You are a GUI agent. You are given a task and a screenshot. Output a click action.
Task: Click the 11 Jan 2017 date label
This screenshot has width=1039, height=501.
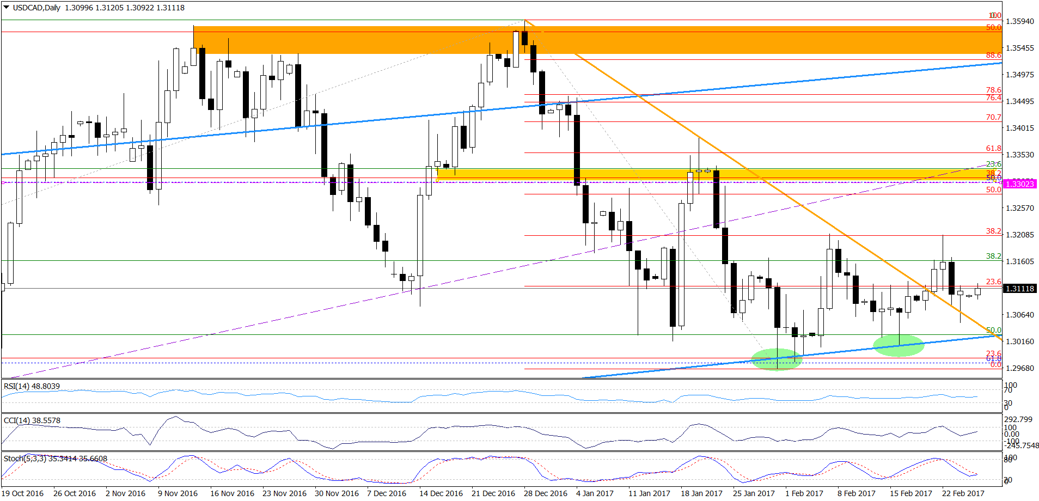(649, 493)
